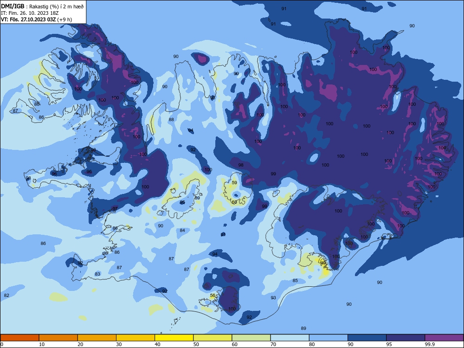Click the '10' tick label on the color scale
The height and width of the screenshot is (348, 464).
point(42,344)
